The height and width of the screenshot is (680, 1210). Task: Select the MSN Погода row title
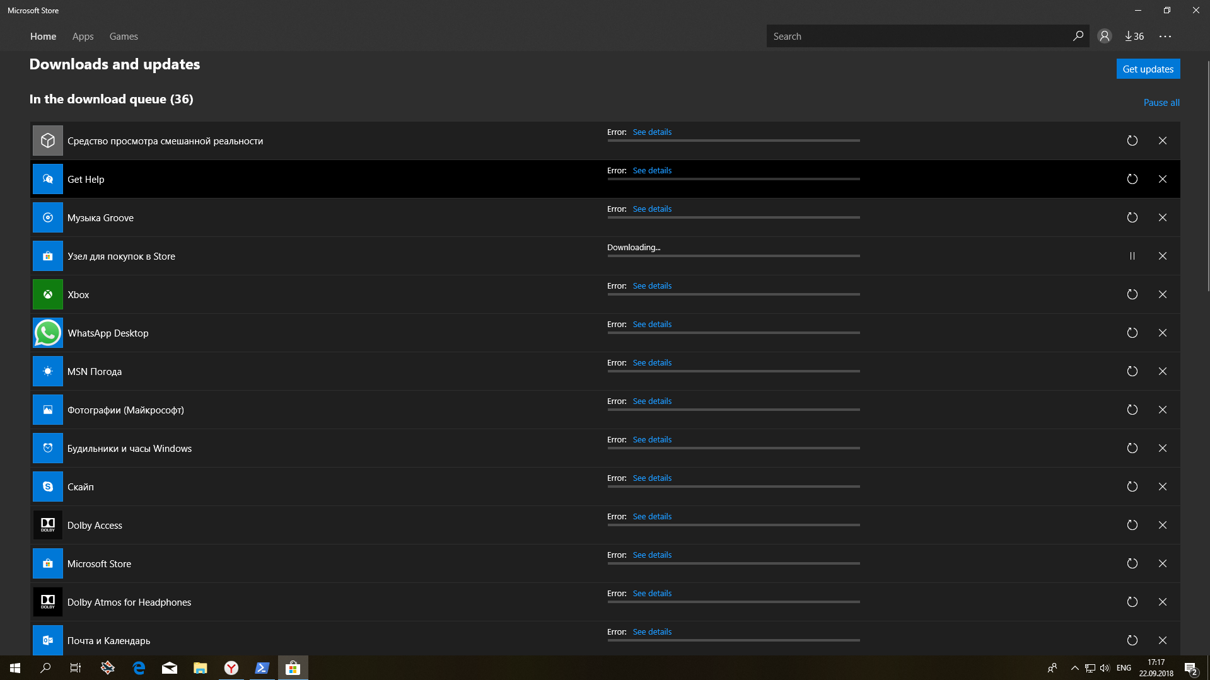pos(95,371)
